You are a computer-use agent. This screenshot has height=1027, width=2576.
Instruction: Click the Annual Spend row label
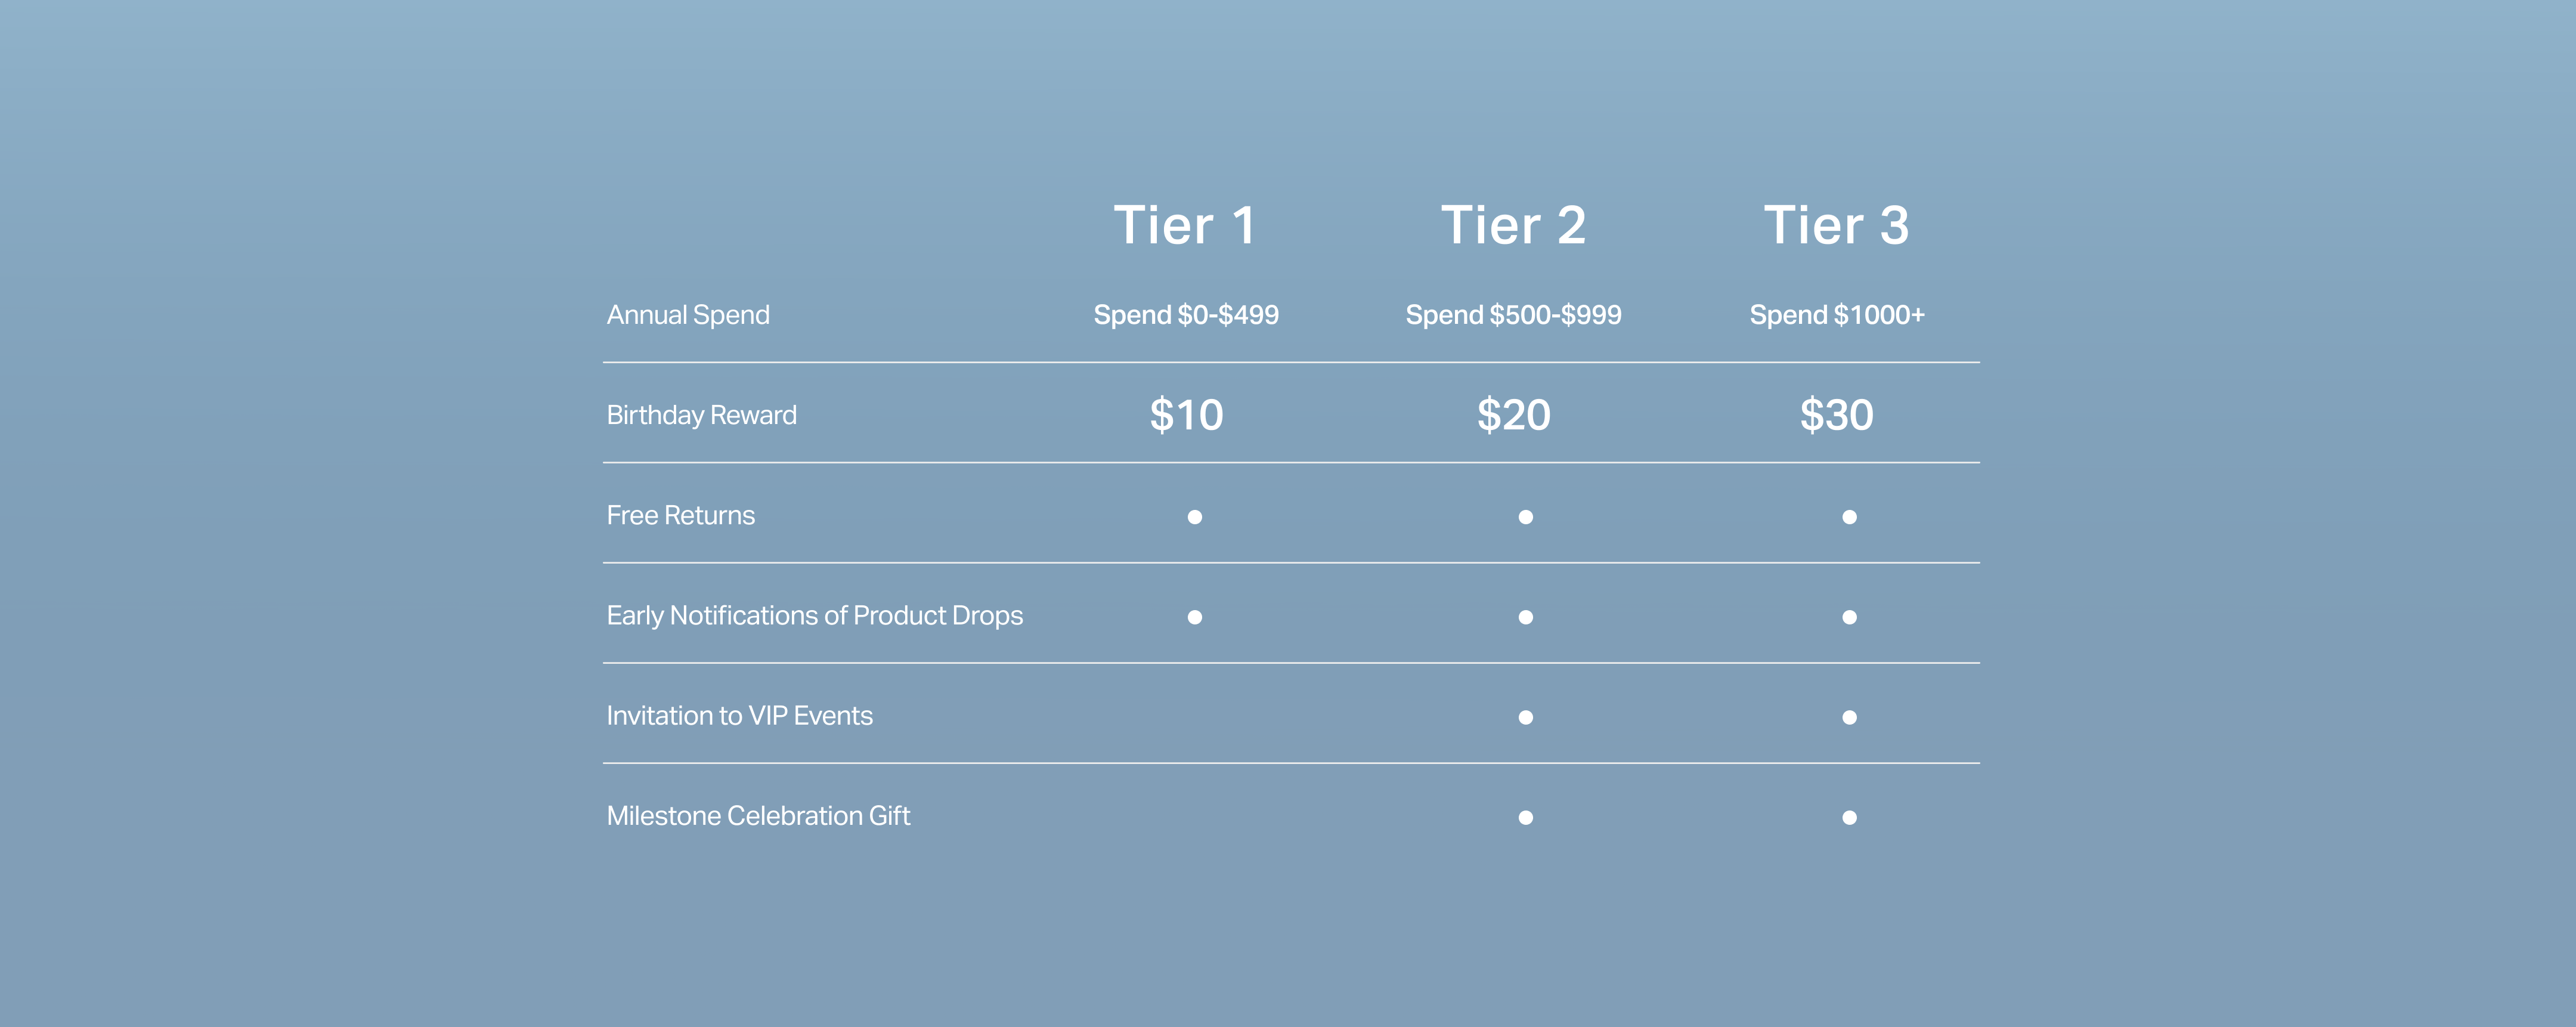point(688,315)
